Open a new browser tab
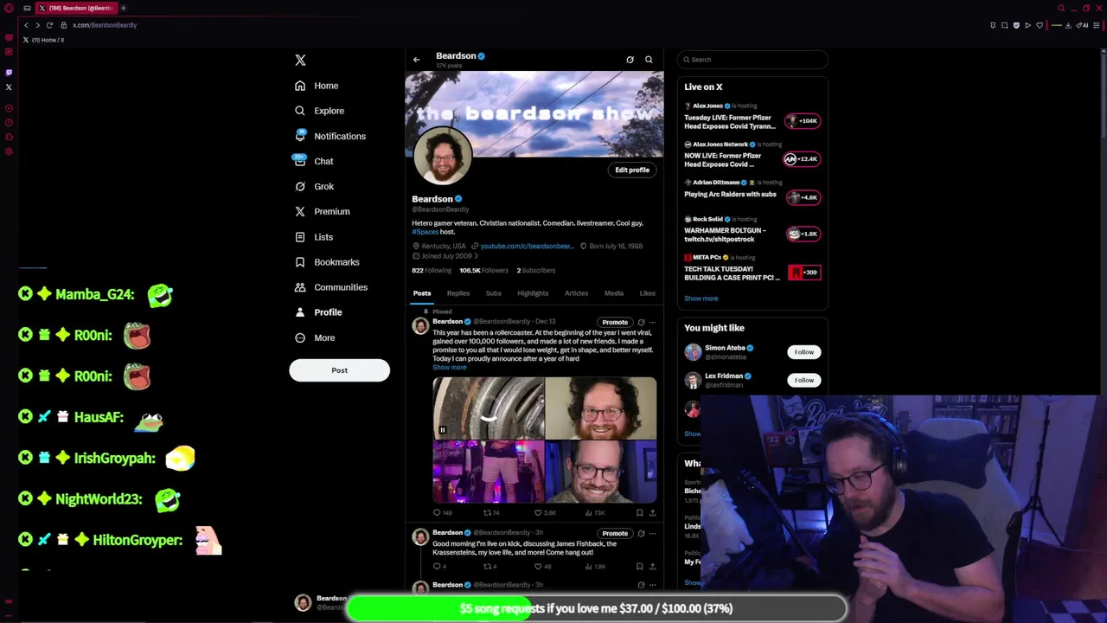Screen dimensions: 1107x623 [x=123, y=8]
